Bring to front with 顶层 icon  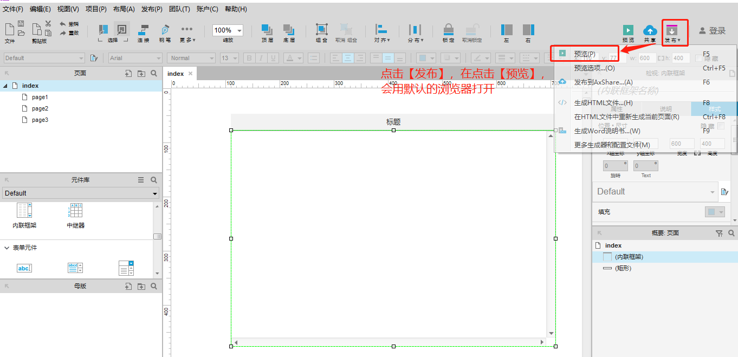[267, 30]
